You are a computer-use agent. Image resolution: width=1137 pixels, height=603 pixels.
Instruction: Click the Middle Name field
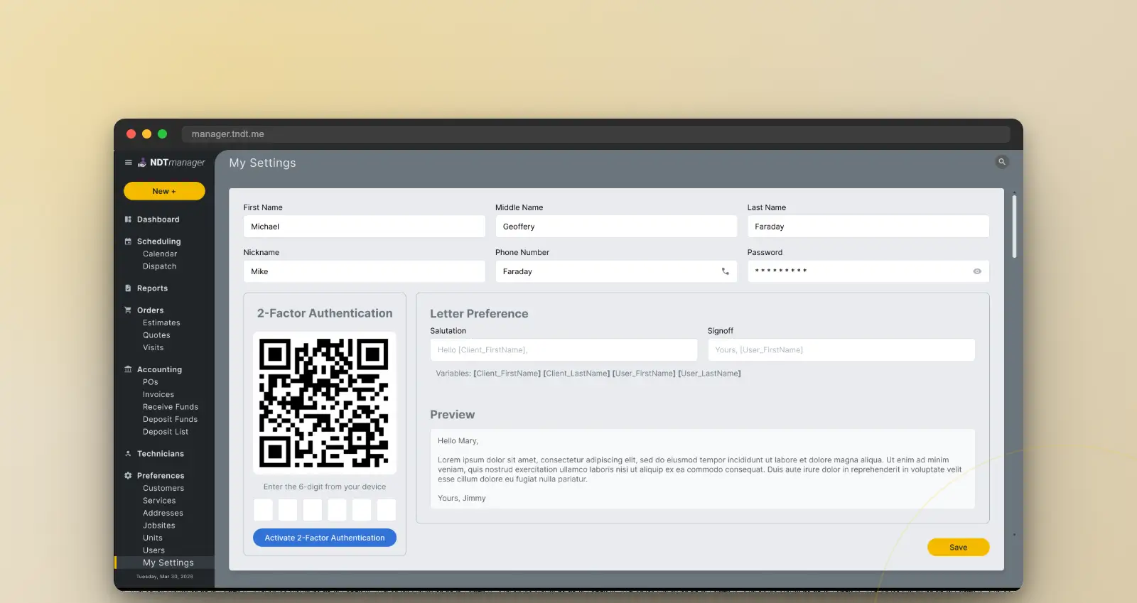click(616, 227)
